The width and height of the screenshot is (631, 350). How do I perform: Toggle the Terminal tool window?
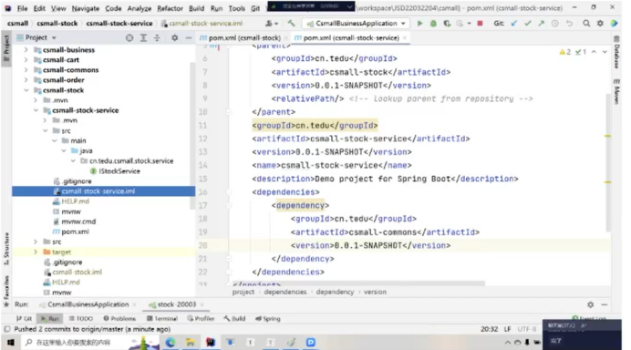click(x=161, y=319)
